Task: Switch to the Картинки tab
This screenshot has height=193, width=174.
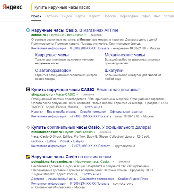Action: tap(52, 16)
